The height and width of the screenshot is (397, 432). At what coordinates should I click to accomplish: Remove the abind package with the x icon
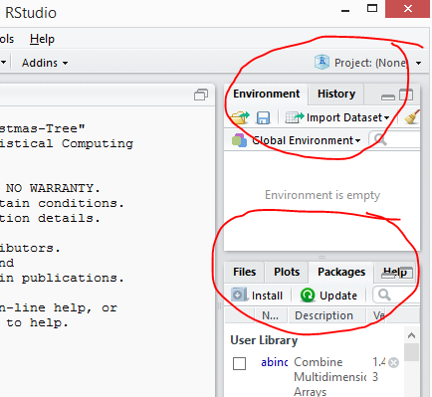tap(393, 363)
